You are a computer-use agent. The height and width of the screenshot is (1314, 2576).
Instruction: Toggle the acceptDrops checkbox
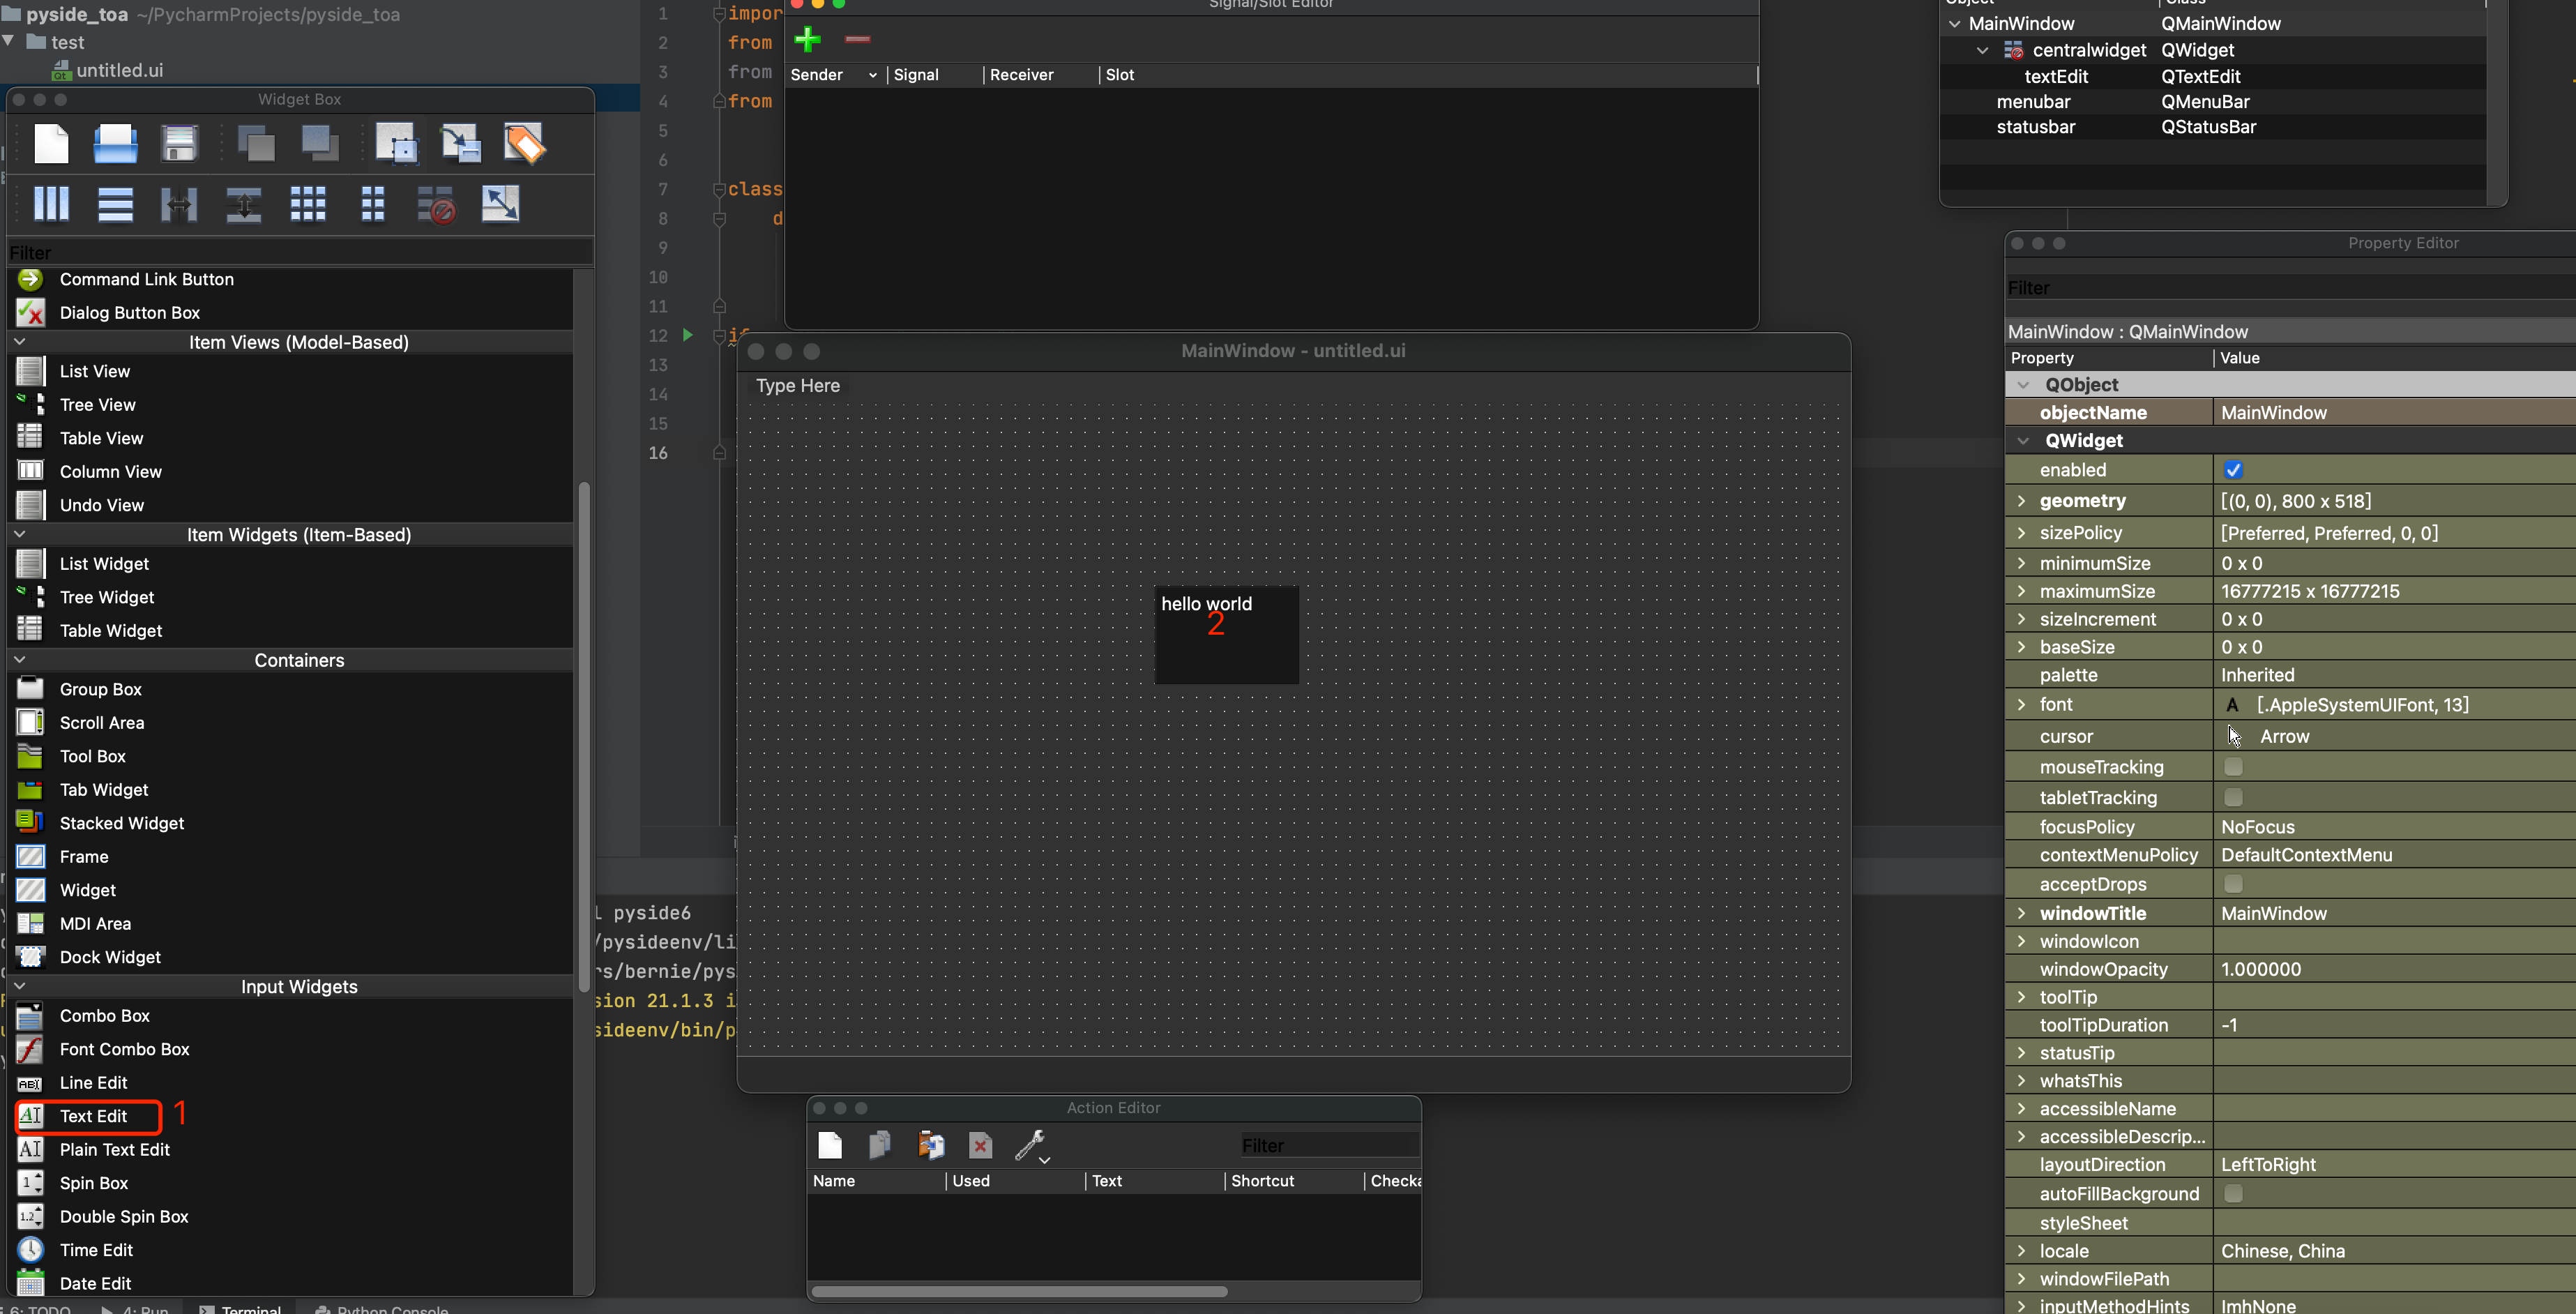pyautogui.click(x=2233, y=884)
